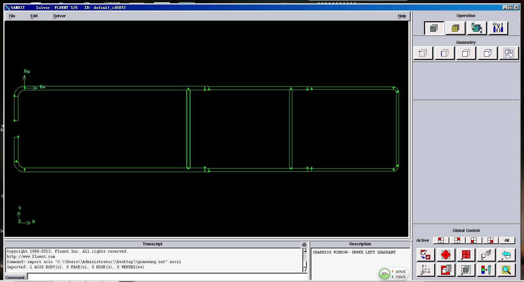Viewport: 524px width, 282px height.
Task: Toggle the upper left quadrant active
Action: click(x=441, y=240)
